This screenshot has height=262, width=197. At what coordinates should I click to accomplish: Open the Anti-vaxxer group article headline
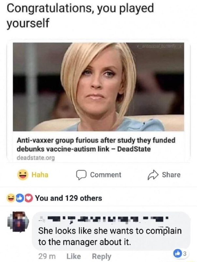[96, 144]
